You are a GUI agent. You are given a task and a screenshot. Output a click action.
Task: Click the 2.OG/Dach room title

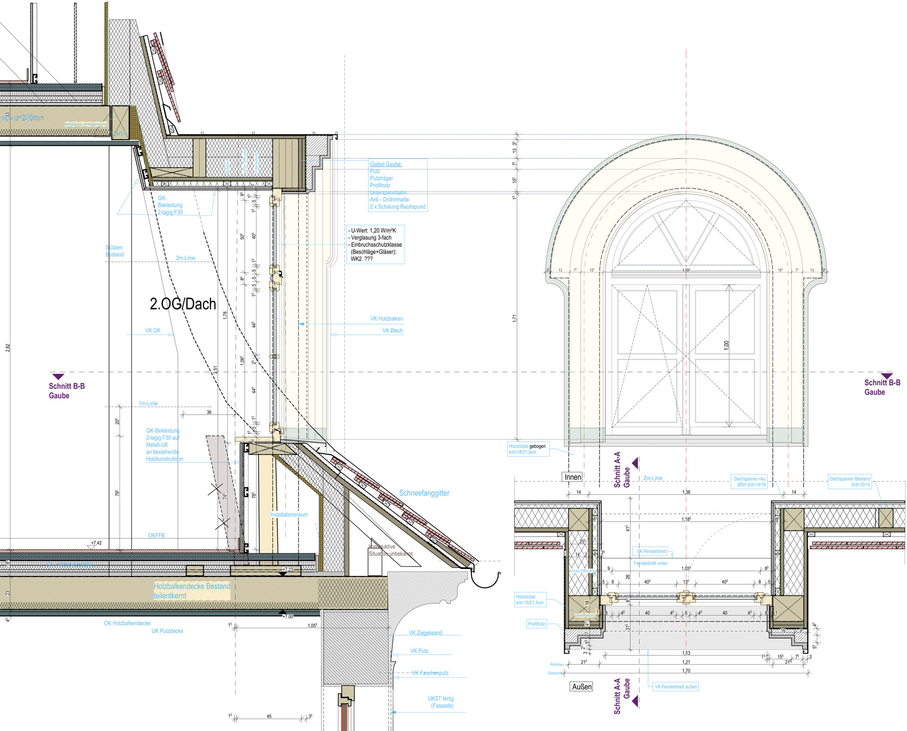[183, 304]
